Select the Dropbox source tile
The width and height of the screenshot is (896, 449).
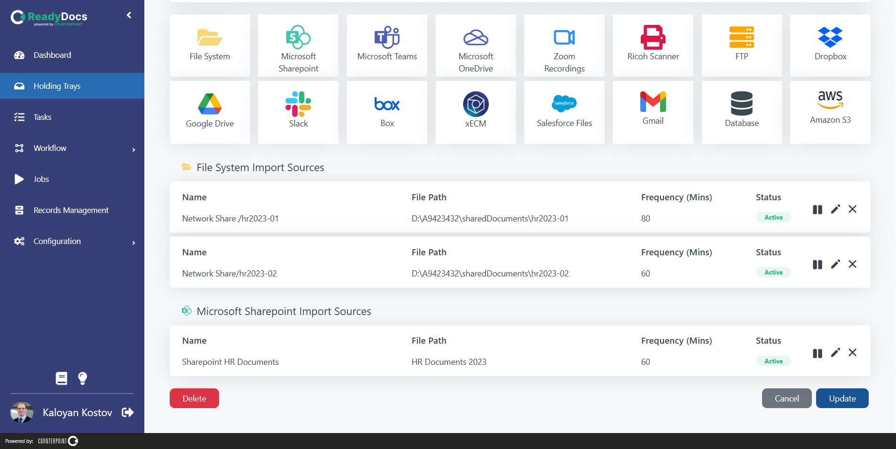click(830, 46)
